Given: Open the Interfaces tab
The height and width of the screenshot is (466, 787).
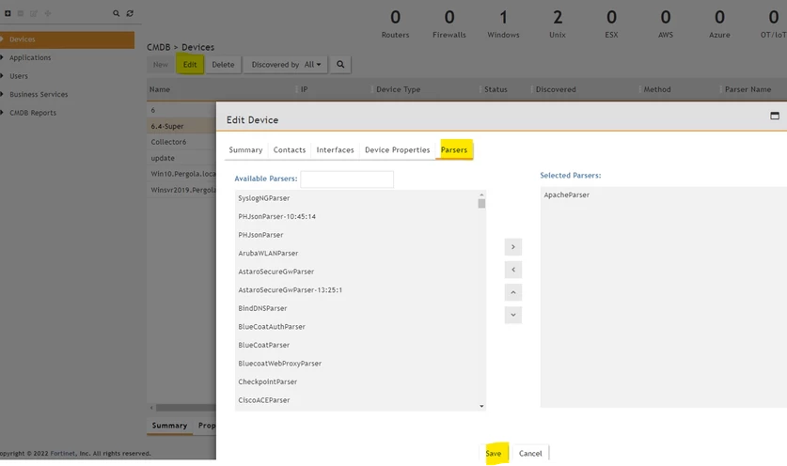Looking at the screenshot, I should tap(335, 149).
